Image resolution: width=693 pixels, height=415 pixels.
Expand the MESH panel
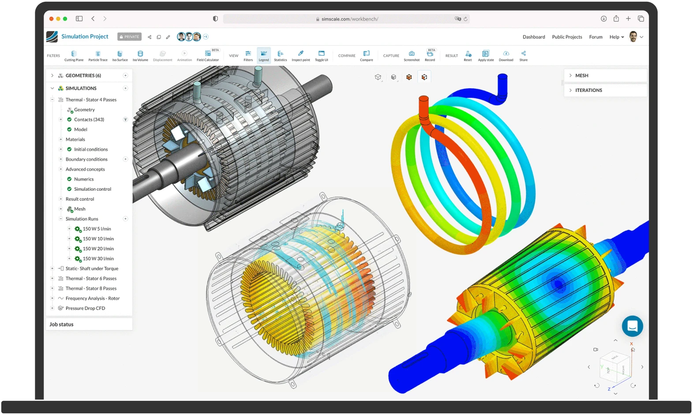[x=606, y=75]
